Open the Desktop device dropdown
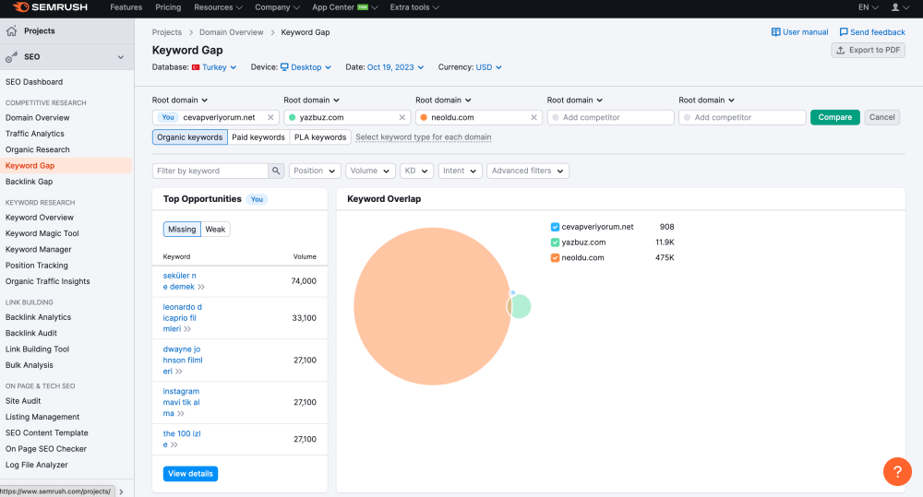This screenshot has width=923, height=497. [311, 67]
